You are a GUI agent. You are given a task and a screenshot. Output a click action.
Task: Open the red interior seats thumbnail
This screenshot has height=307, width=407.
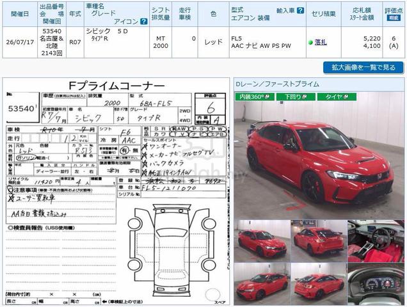click(x=376, y=241)
